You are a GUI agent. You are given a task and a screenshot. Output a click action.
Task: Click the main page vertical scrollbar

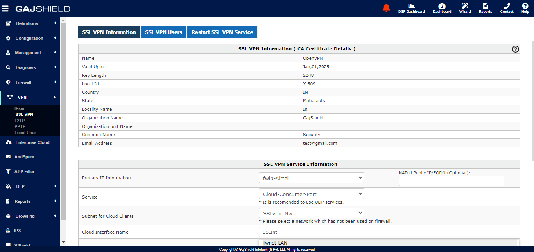[532, 100]
